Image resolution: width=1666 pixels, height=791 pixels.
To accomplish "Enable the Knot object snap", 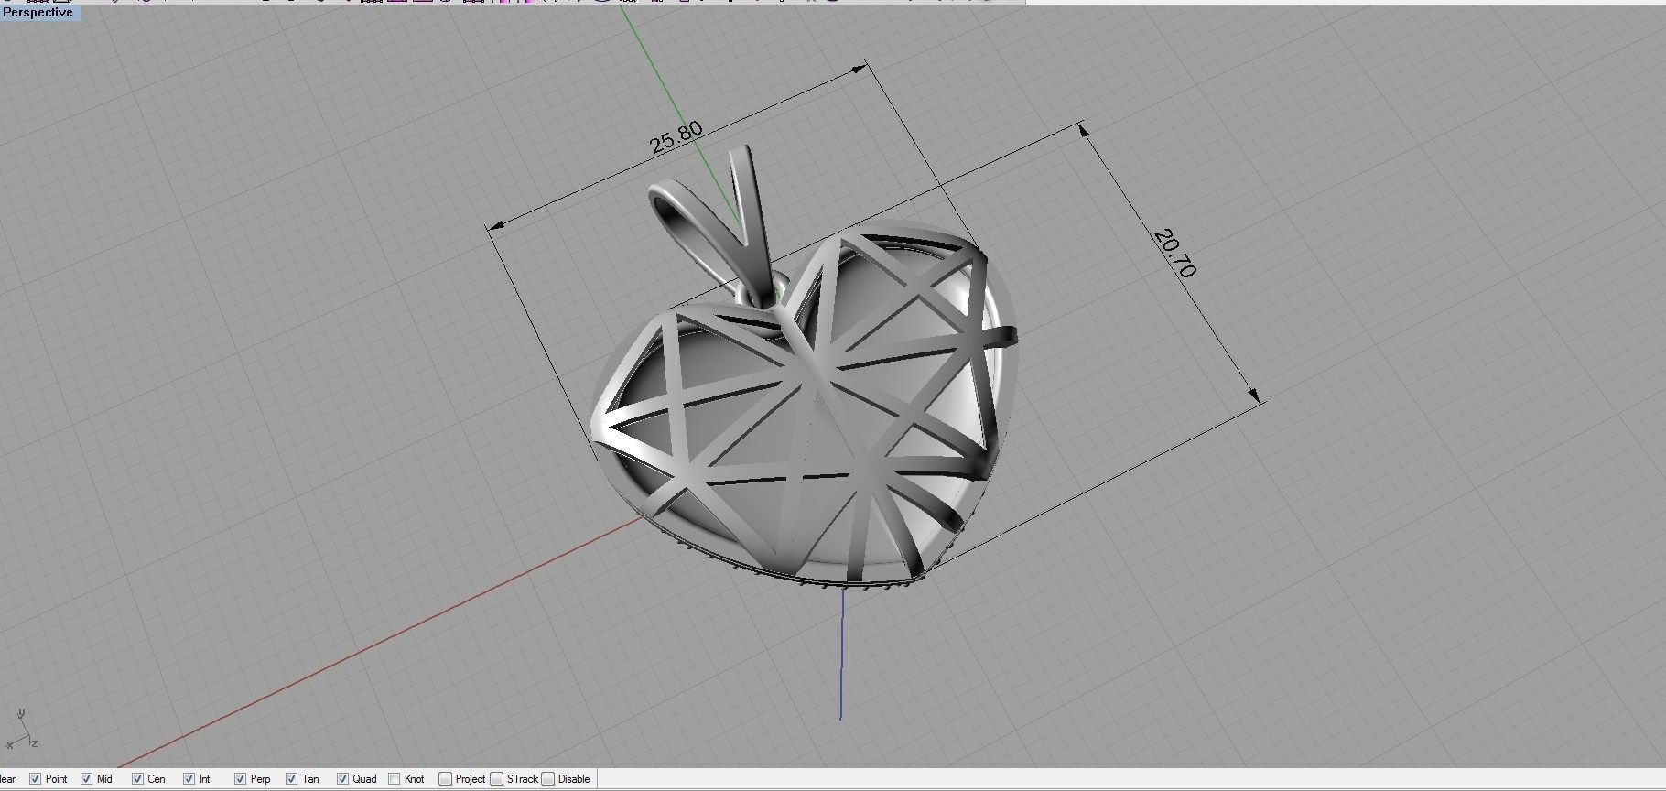I will point(394,779).
